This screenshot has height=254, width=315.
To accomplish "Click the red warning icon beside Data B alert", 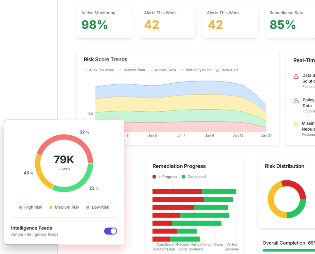I will (296, 76).
